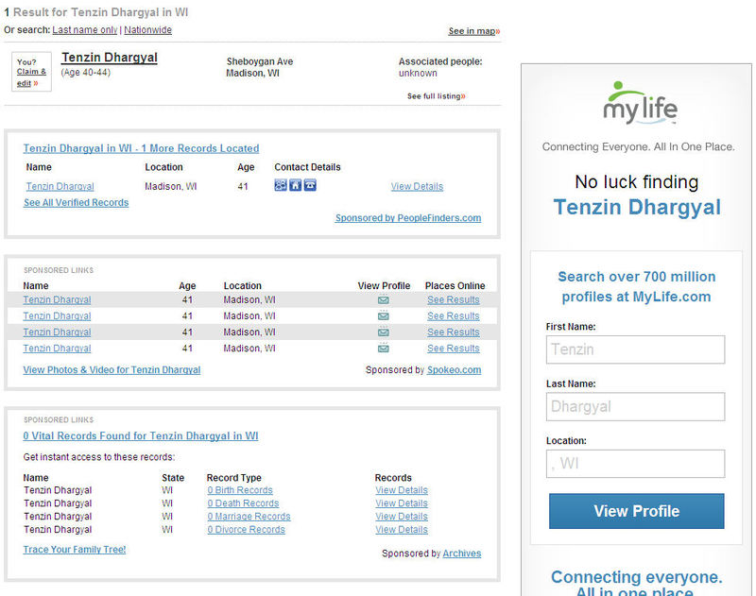Open 'Trace Your Family Tree!' link
This screenshot has height=596, width=756.
(x=75, y=550)
